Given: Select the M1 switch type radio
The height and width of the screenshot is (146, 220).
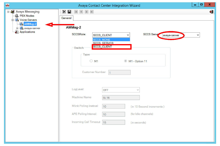Looking at the screenshot, I should pos(91,61).
